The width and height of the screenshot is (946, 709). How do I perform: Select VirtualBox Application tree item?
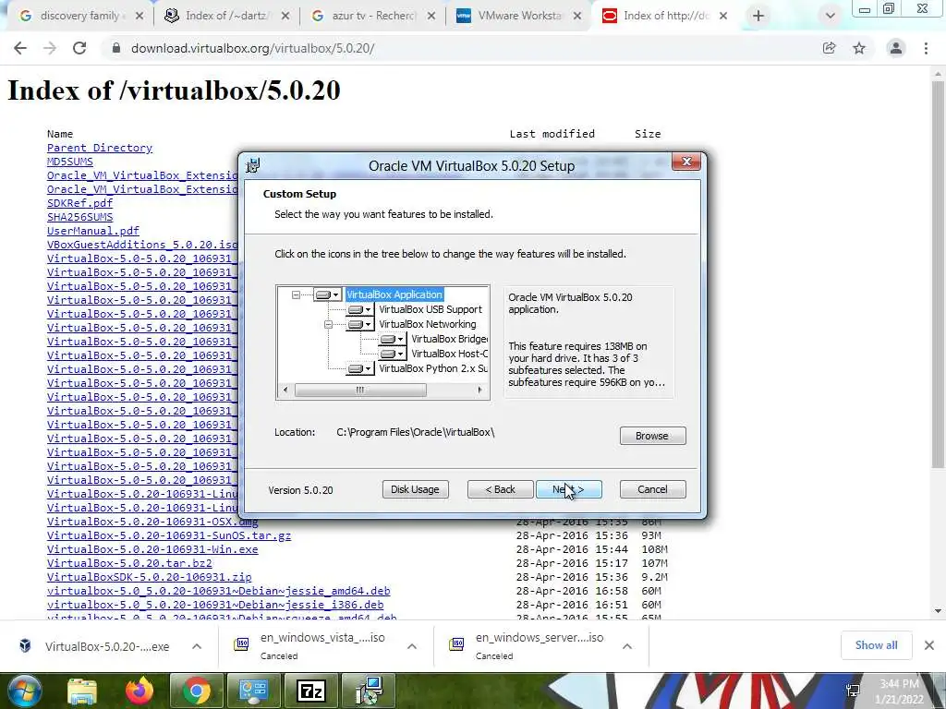pyautogui.click(x=394, y=294)
